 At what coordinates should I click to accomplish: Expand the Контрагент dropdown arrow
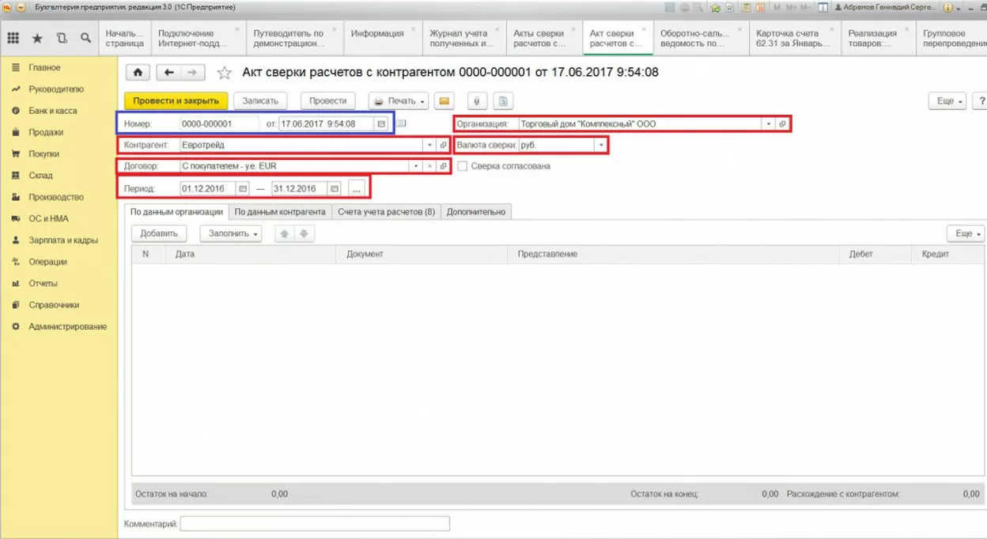pos(429,146)
